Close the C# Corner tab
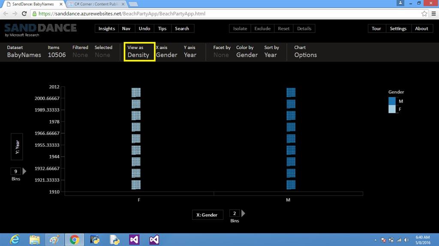439x246 pixels. pyautogui.click(x=123, y=4)
